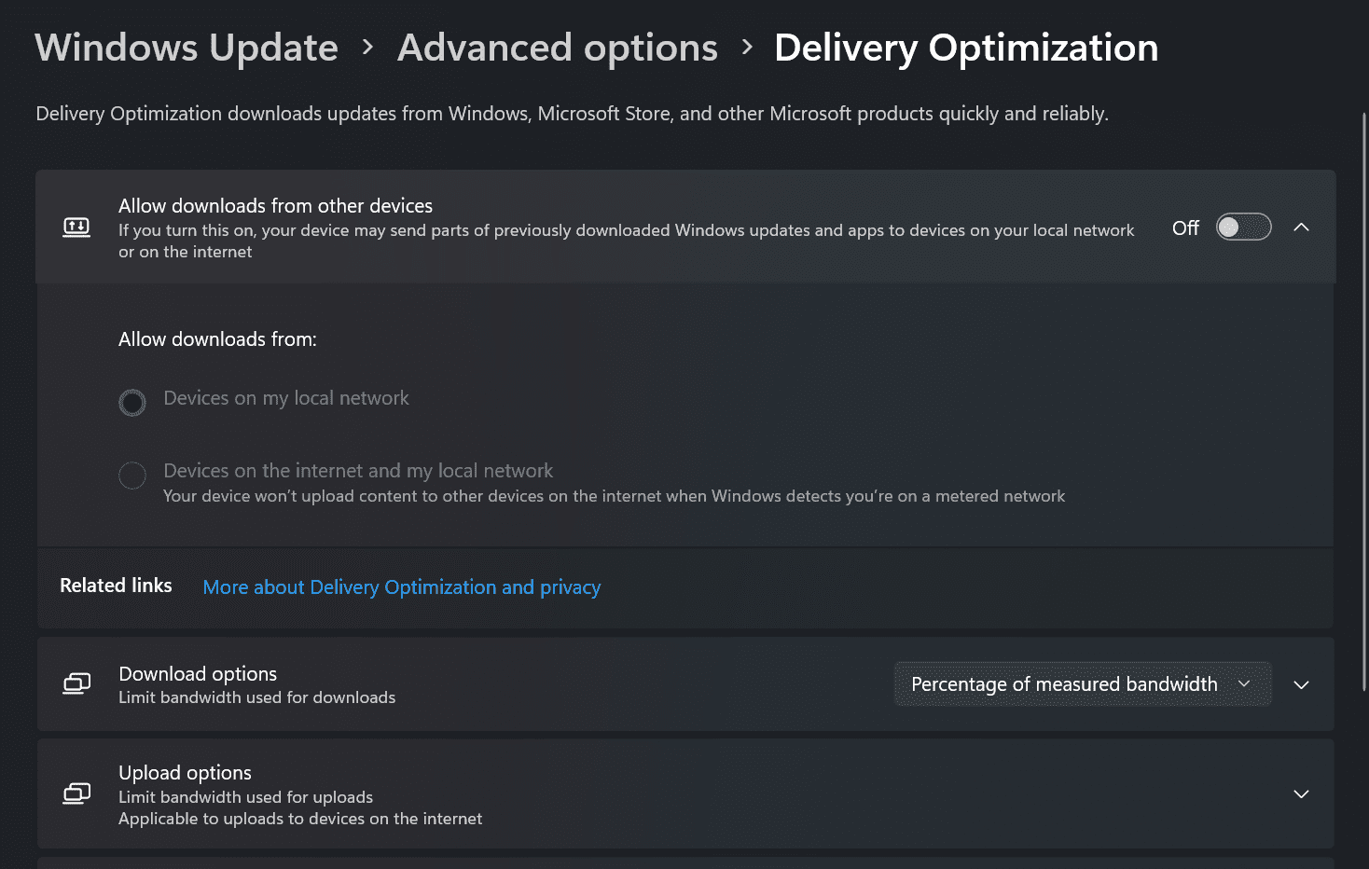Expand the Download options section chevron
The height and width of the screenshot is (869, 1369).
1301,684
